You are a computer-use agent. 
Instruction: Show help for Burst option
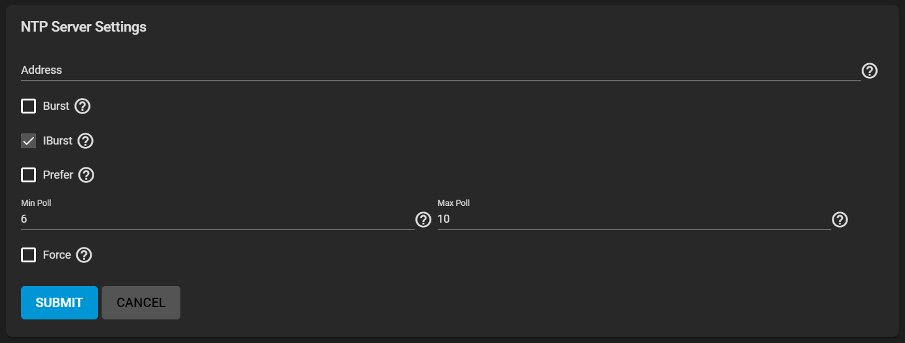pyautogui.click(x=82, y=106)
